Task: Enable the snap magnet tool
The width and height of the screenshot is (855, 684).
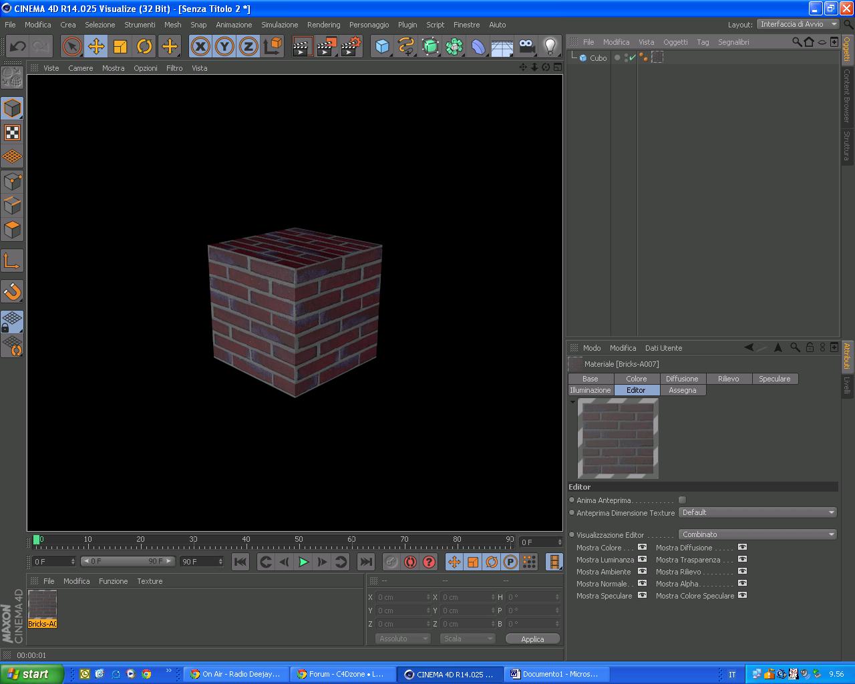Action: point(12,291)
